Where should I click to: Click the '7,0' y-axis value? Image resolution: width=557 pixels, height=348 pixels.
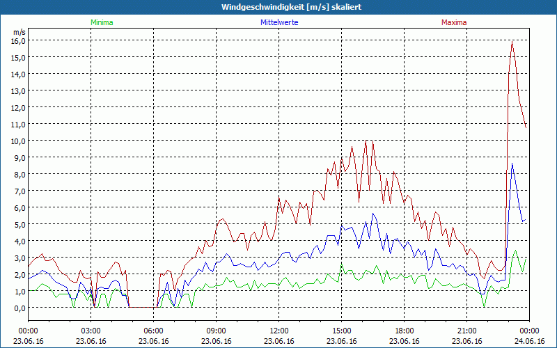[x=21, y=191]
